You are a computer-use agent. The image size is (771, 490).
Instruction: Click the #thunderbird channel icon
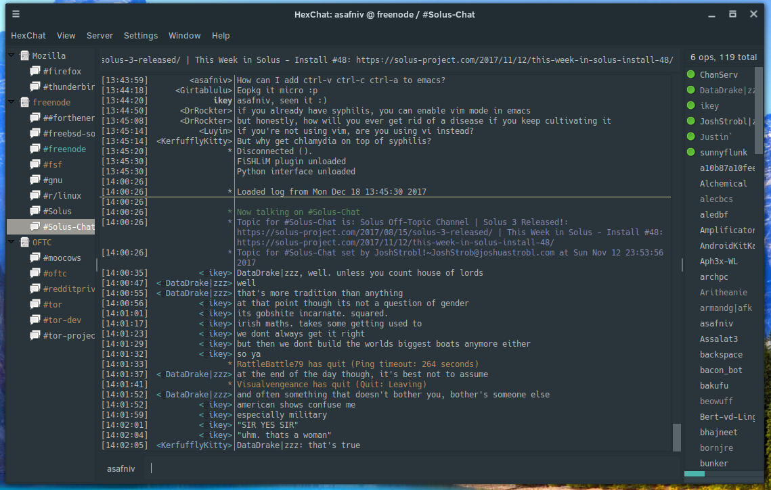(35, 87)
